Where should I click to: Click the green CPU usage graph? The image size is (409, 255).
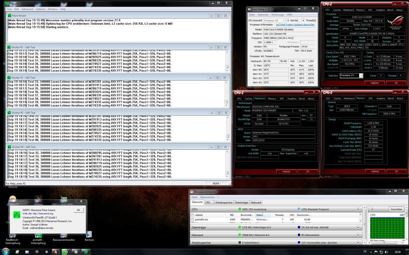[387, 228]
